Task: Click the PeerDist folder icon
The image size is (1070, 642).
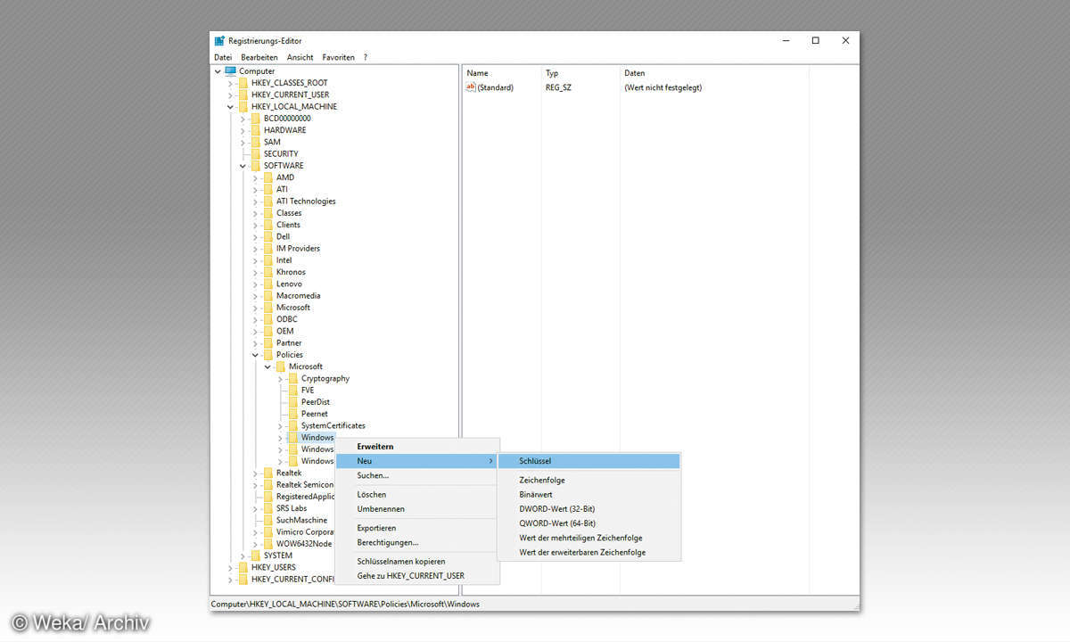Action: pos(292,402)
